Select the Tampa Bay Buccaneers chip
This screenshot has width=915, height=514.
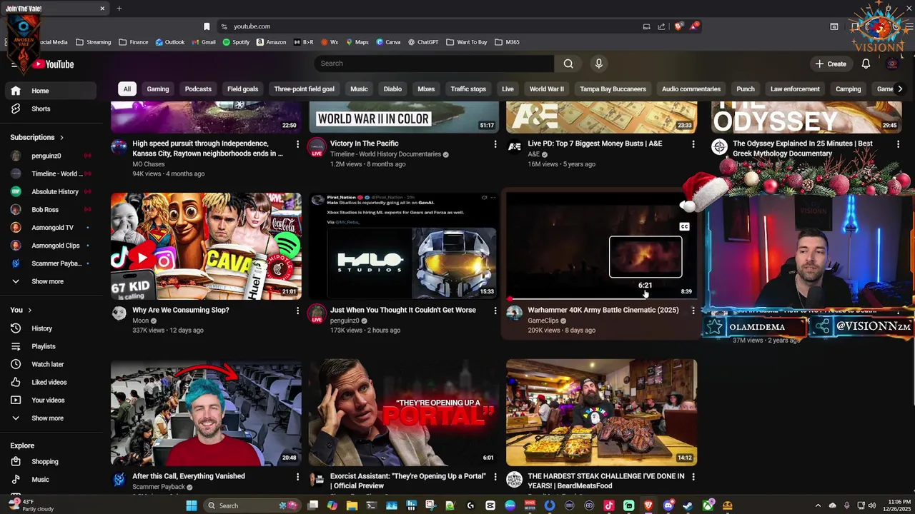[613, 89]
